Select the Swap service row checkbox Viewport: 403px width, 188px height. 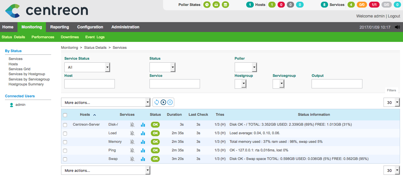point(65,159)
